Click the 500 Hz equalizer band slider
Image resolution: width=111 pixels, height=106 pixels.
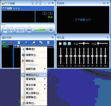(x=84, y=56)
